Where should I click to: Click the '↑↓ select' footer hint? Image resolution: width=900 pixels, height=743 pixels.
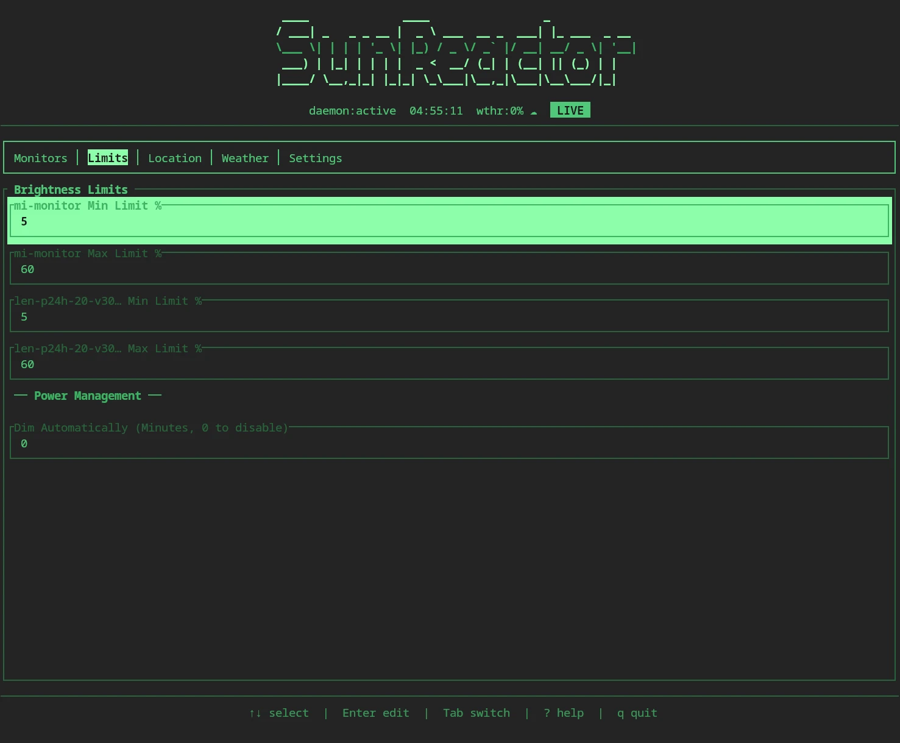[279, 713]
